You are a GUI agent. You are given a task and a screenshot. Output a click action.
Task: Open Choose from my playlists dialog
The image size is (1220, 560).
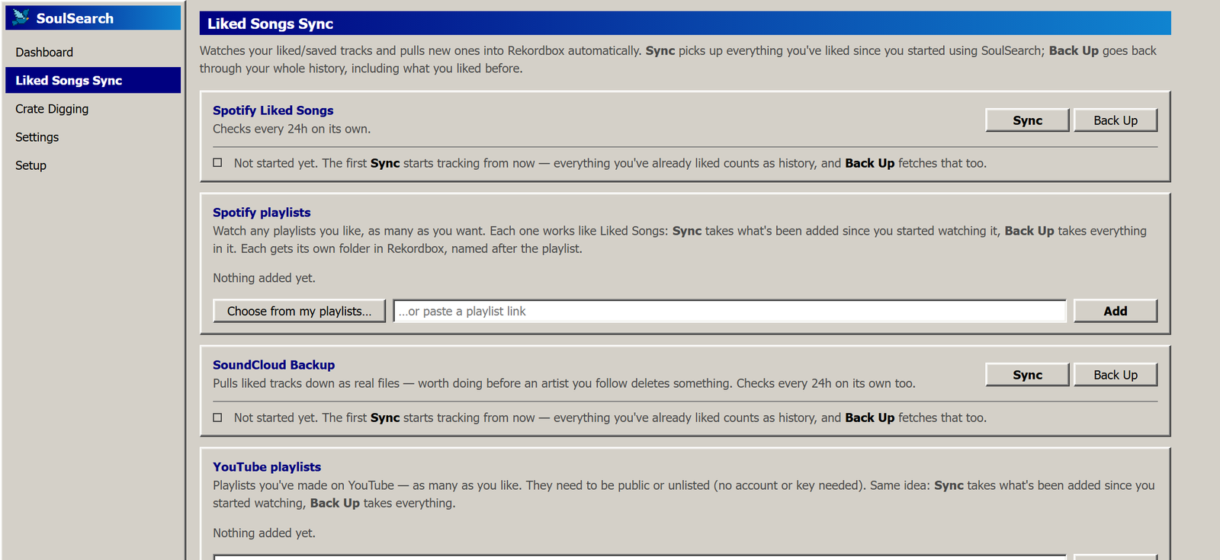point(299,311)
